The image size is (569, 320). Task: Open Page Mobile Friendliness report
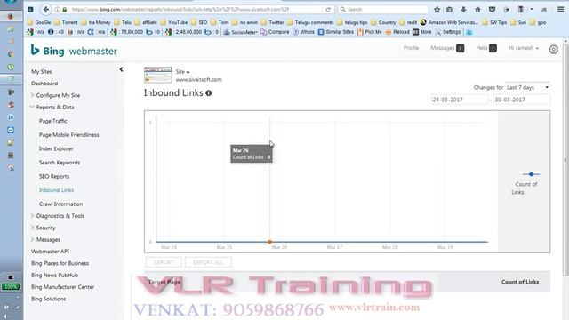69,135
